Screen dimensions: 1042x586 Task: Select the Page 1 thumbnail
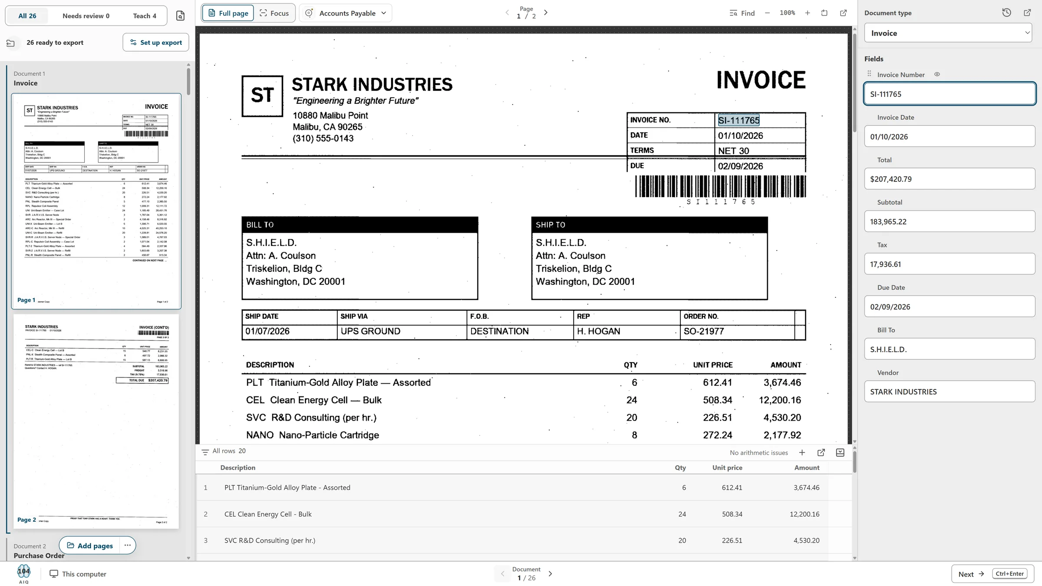96,201
